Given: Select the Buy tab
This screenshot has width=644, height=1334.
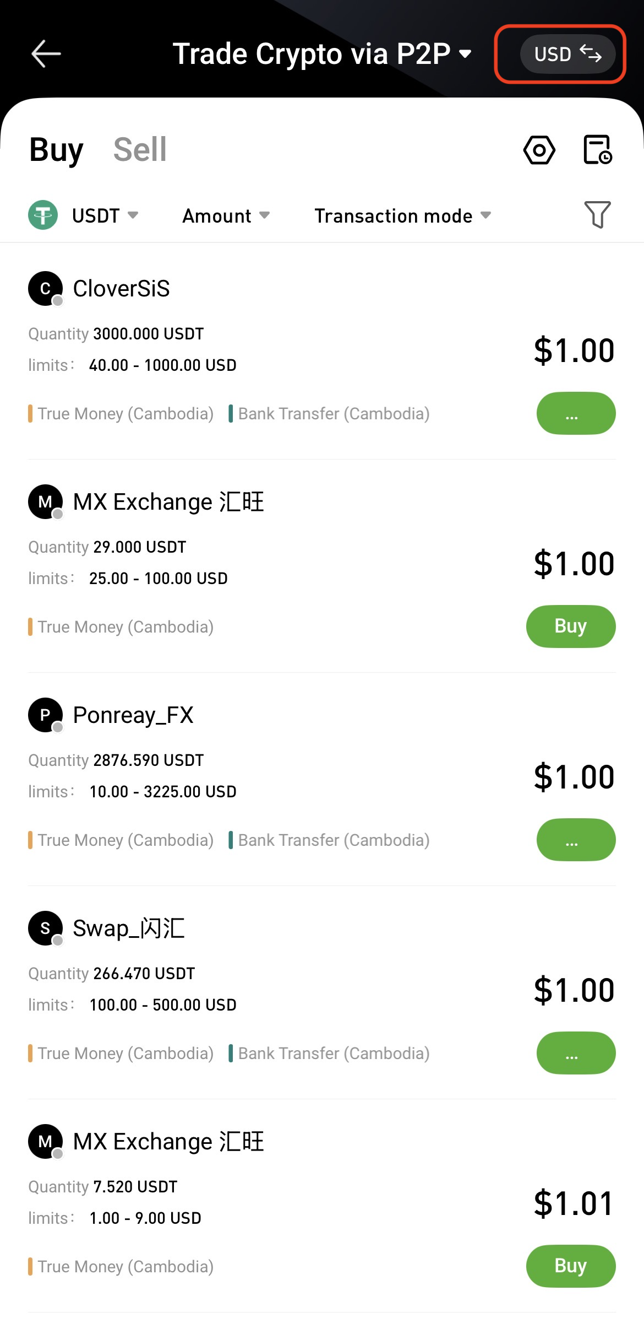Looking at the screenshot, I should click(56, 149).
